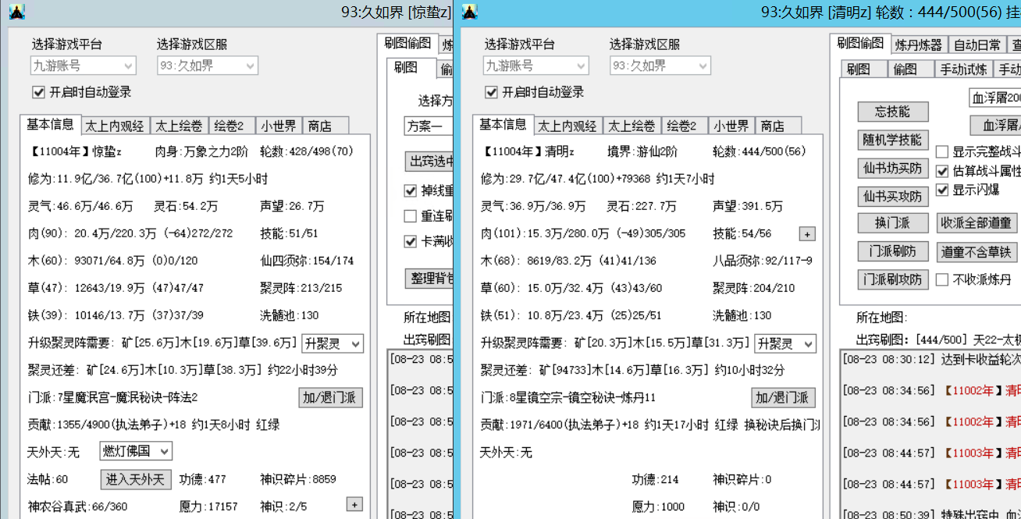Select the 绘卷2 tab in 惊蛰z window
This screenshot has width=1021, height=519.
[x=232, y=126]
